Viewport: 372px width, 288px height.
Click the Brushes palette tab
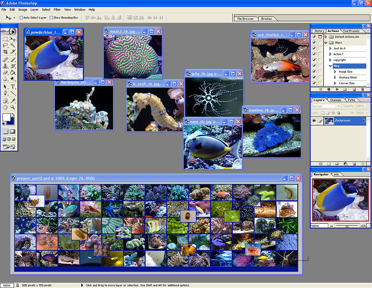(x=267, y=19)
